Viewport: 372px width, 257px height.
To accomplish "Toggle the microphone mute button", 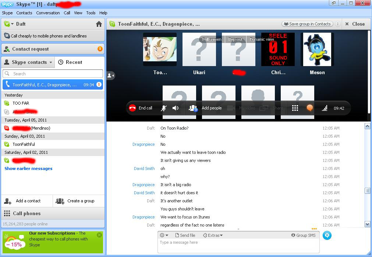I will pos(164,108).
